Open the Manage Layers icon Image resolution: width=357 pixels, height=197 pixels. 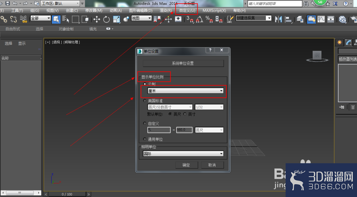300,19
